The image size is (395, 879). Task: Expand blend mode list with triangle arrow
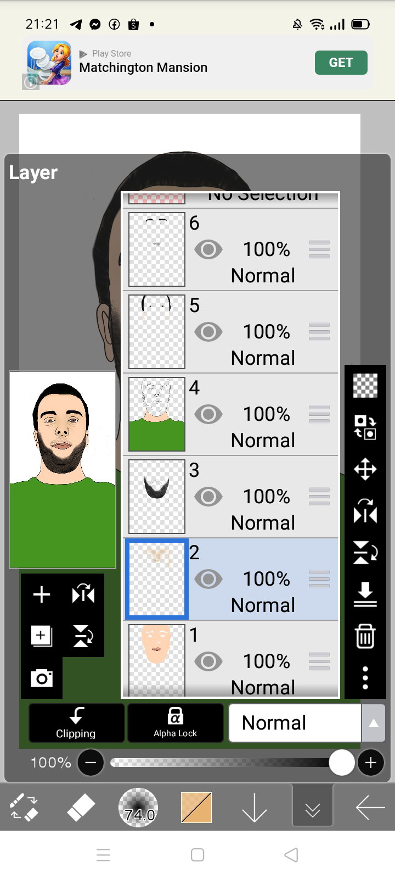[x=374, y=723]
